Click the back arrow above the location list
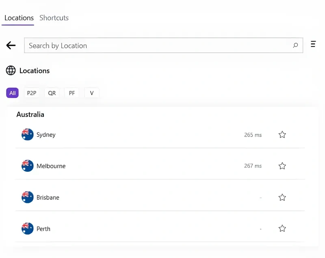Screen dimensions: 325x258 pos(11,45)
